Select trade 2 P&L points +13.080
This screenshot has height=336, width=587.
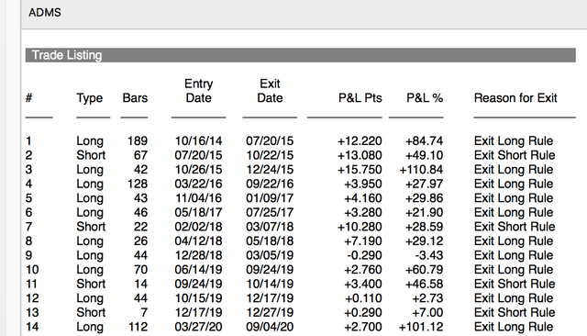coord(360,155)
